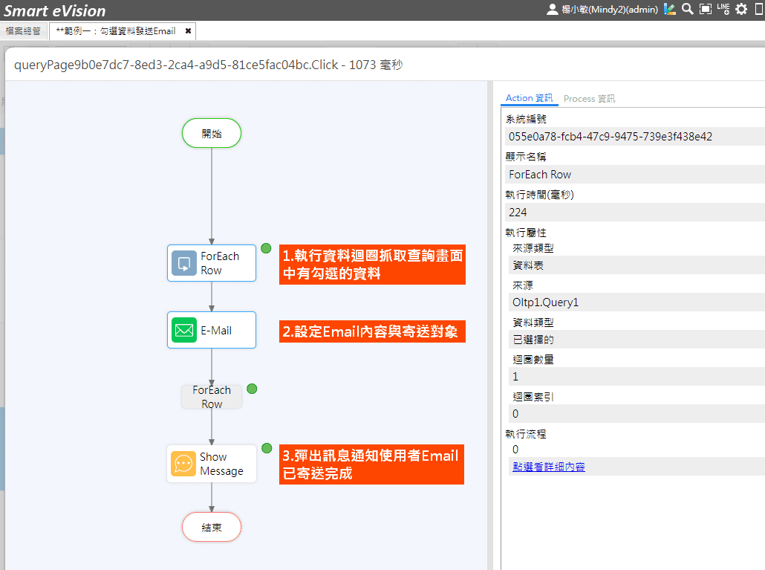Open the ruler design tool icon
The width and height of the screenshot is (765, 570).
pos(670,9)
